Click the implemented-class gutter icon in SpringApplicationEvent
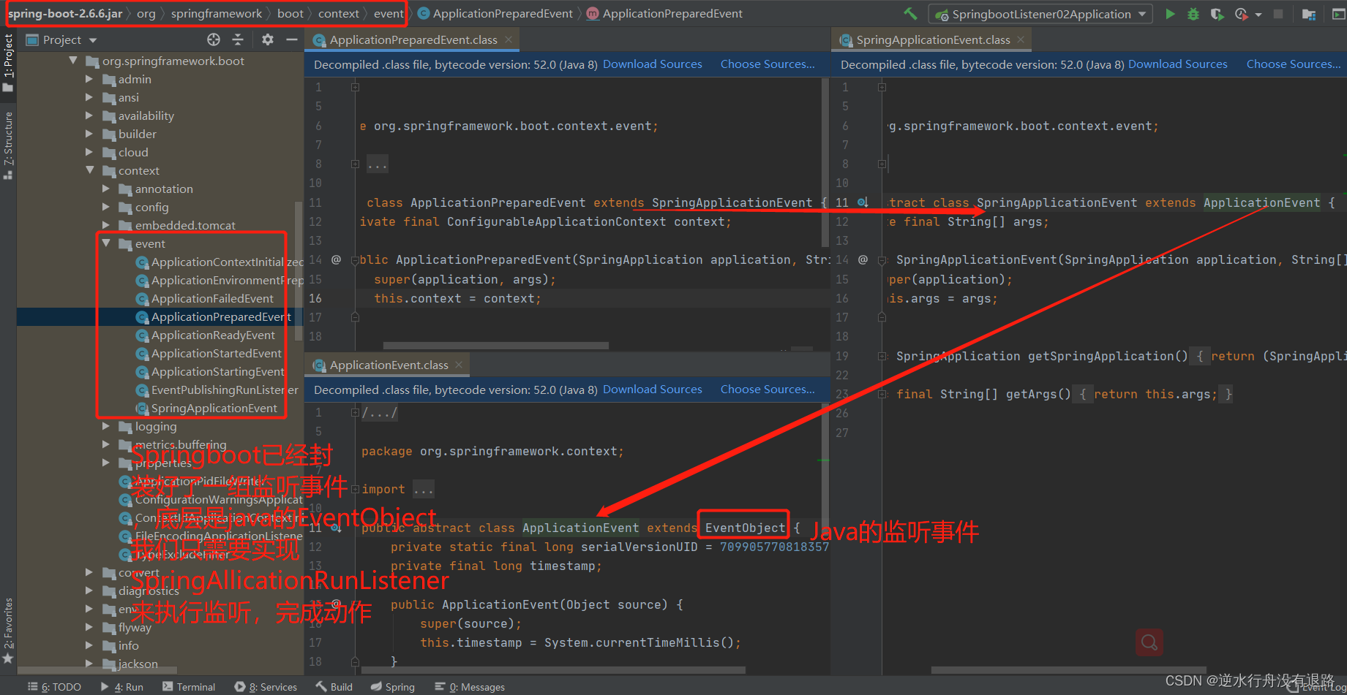This screenshot has width=1347, height=695. click(x=863, y=202)
